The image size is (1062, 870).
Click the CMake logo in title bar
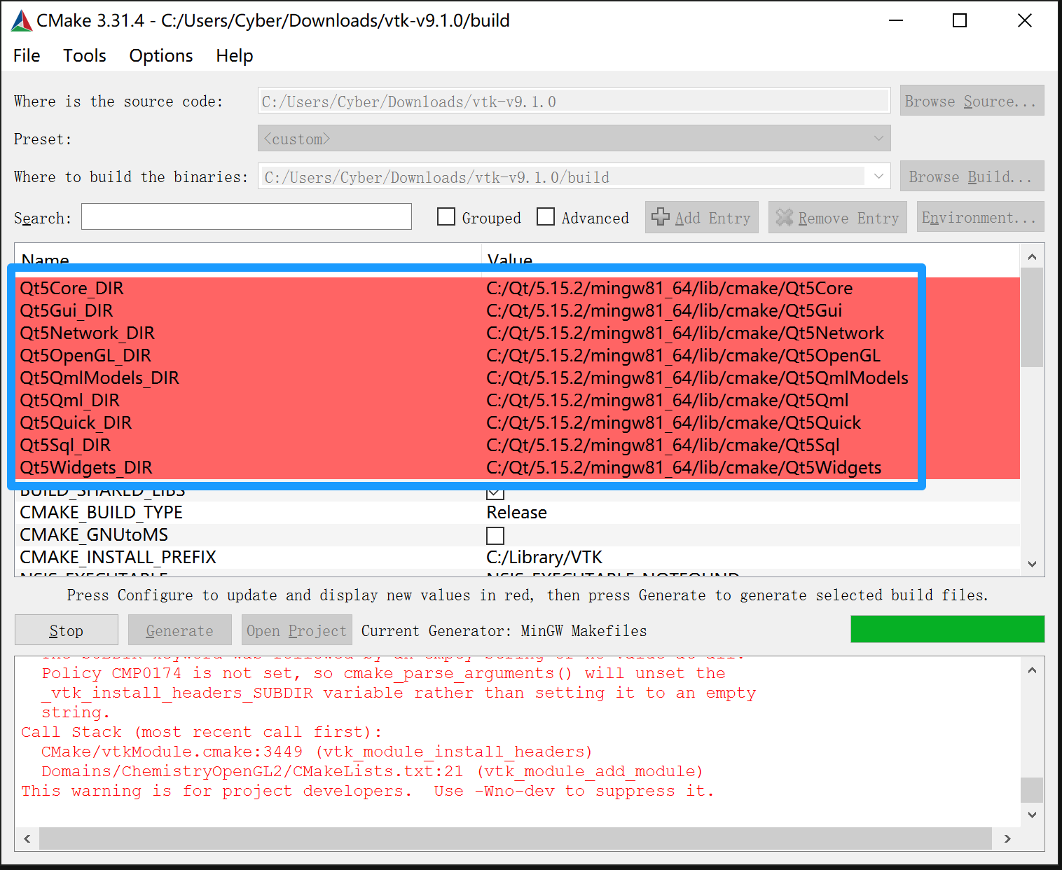(22, 21)
